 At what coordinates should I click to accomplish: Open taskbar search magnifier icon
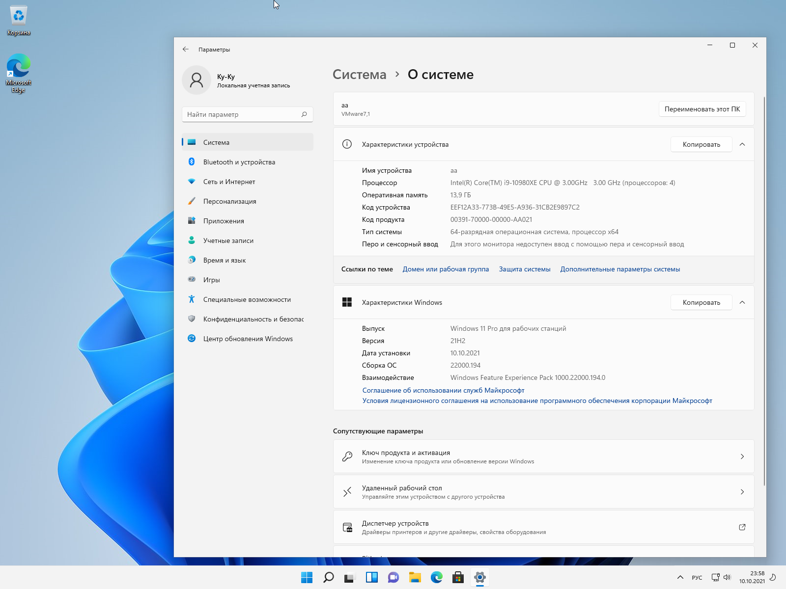[x=328, y=577]
